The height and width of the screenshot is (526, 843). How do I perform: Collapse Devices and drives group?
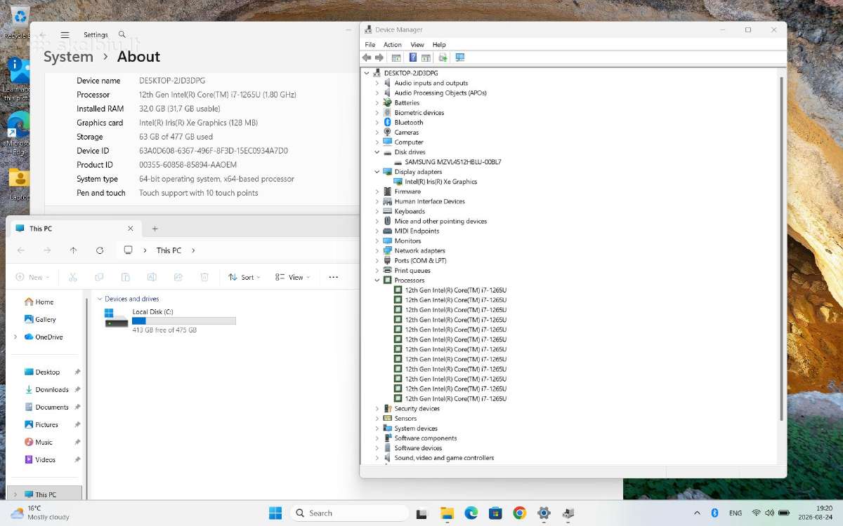coord(100,299)
